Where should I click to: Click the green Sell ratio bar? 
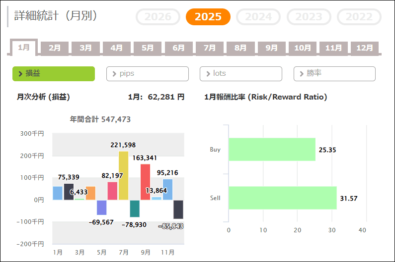click(x=282, y=198)
